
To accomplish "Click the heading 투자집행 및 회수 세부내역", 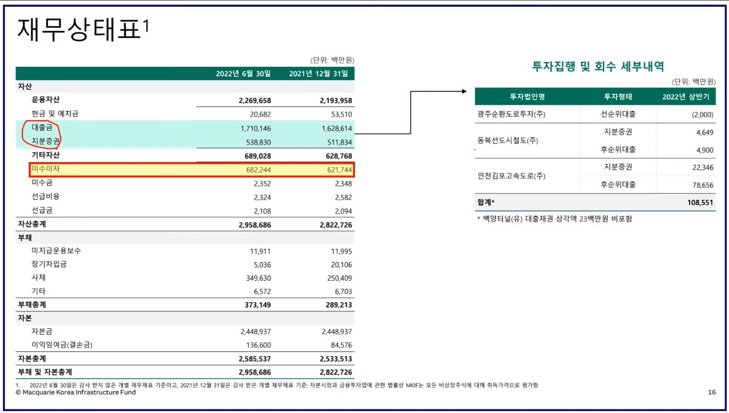I will (598, 66).
